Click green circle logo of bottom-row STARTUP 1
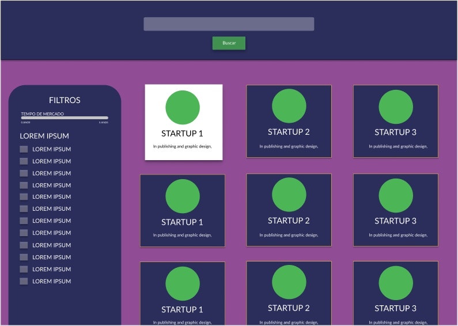The height and width of the screenshot is (326, 458). tap(183, 283)
